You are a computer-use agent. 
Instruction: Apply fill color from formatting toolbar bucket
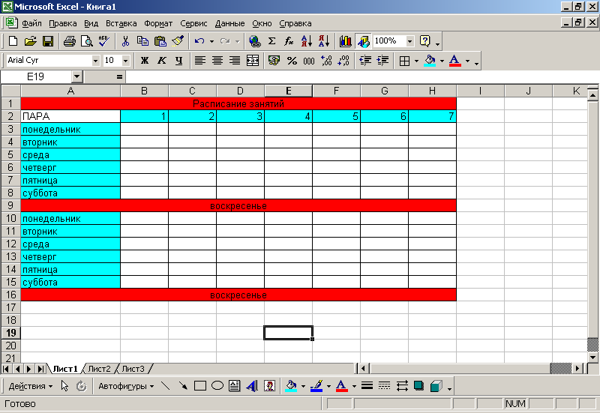[x=430, y=61]
